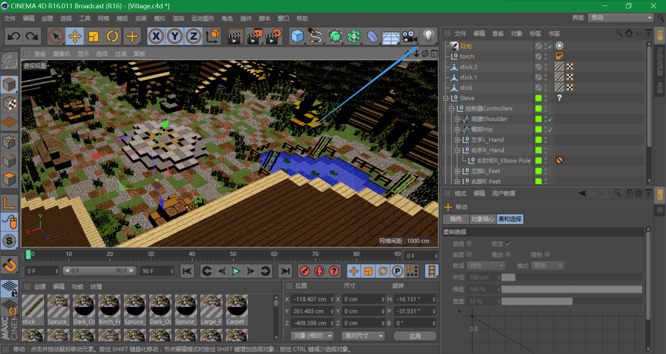
Task: Open the 绝对尺寸 size mode dropdown
Action: (363, 336)
